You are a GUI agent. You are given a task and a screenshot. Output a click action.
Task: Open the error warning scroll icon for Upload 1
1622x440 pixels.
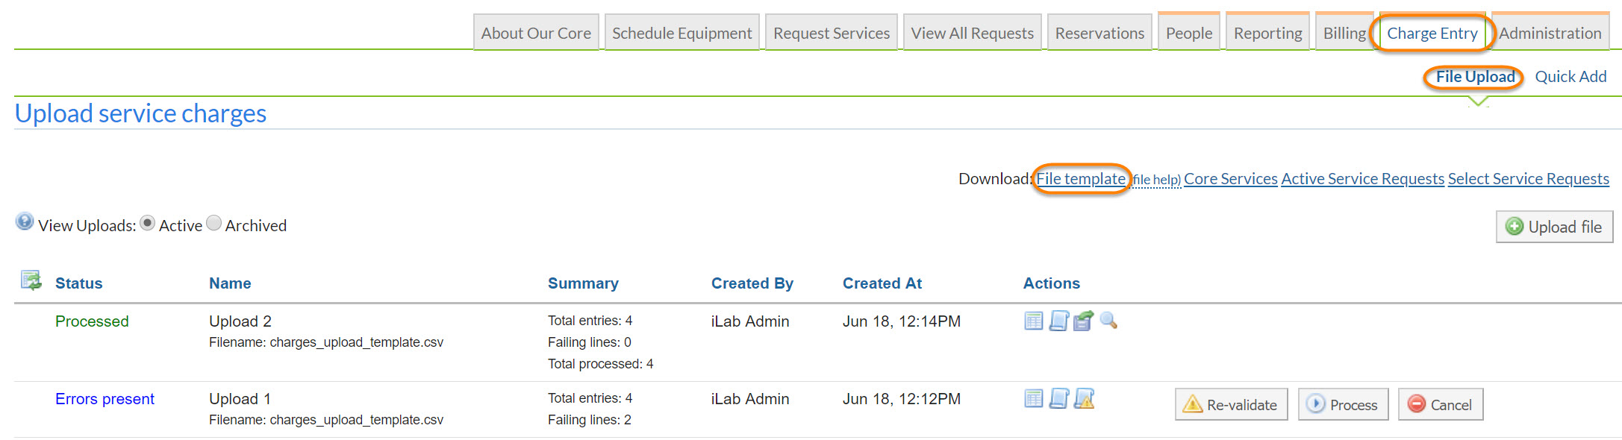1084,399
